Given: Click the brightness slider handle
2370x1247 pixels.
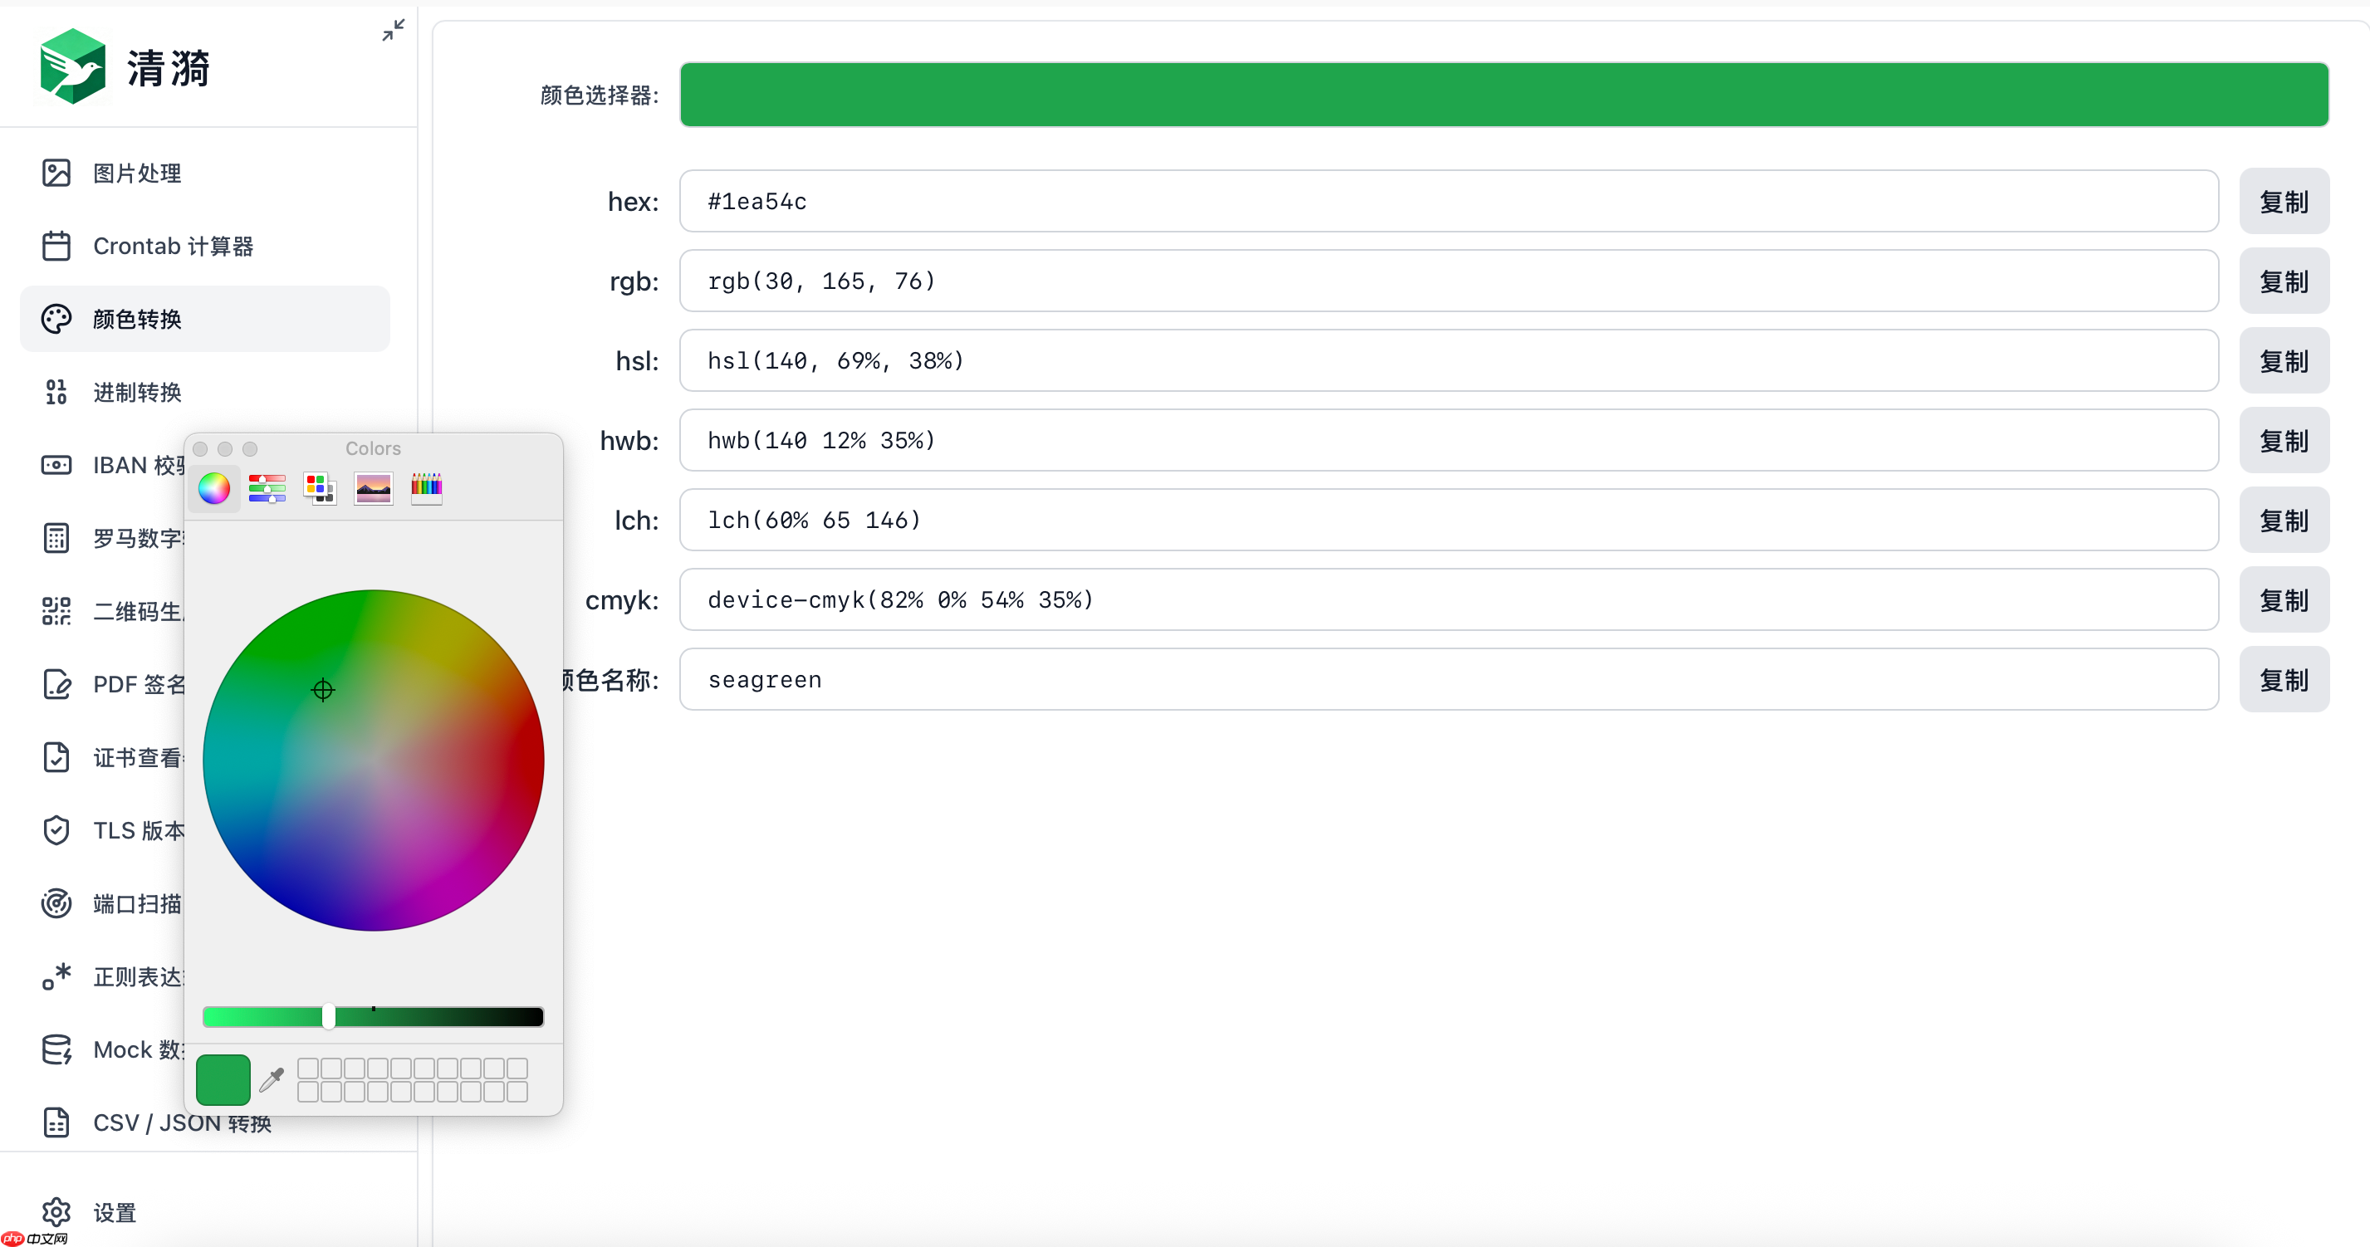Looking at the screenshot, I should click(327, 1015).
